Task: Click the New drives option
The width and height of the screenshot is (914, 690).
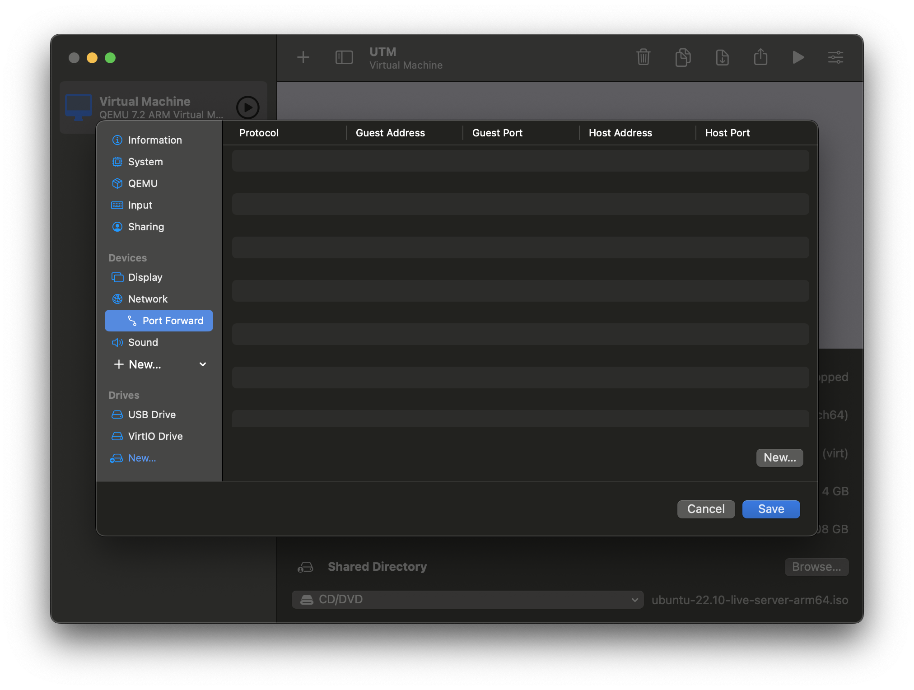Action: coord(141,457)
